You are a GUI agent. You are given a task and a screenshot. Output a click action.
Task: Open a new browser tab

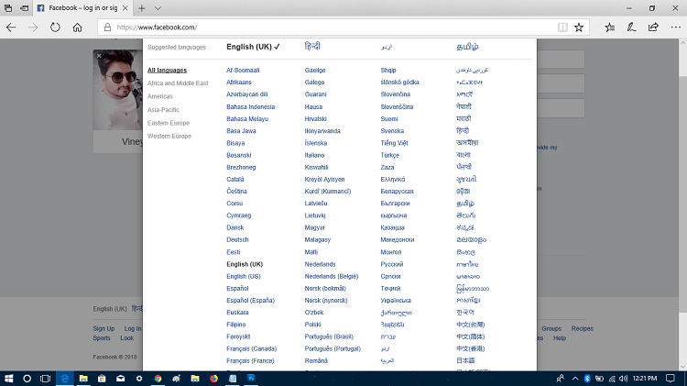(x=141, y=8)
